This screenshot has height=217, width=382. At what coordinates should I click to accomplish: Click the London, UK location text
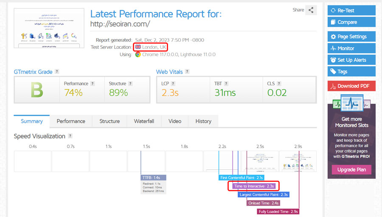pyautogui.click(x=154, y=47)
